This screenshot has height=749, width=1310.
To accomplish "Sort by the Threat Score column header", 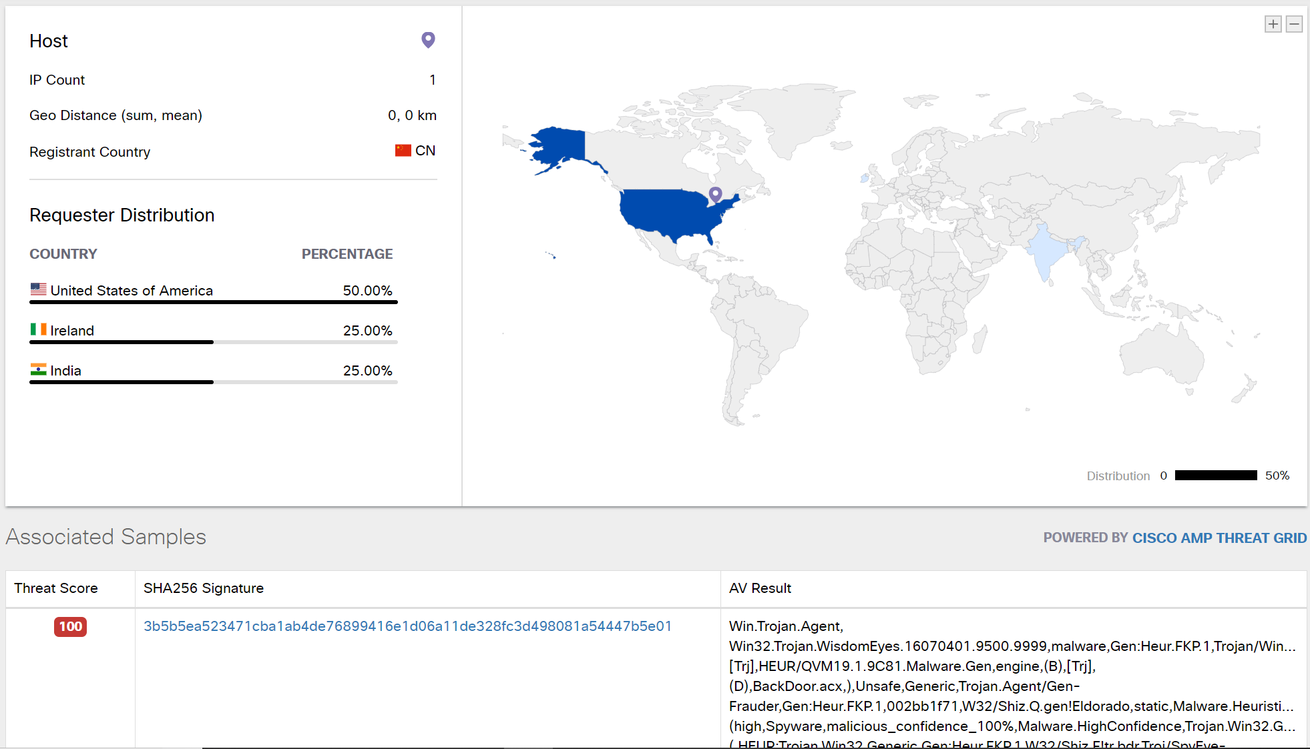I will tap(56, 588).
